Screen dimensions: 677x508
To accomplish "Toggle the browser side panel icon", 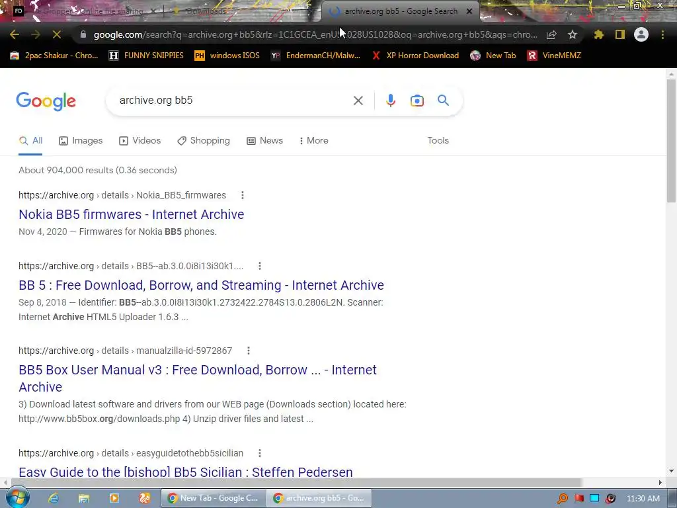I will point(620,34).
